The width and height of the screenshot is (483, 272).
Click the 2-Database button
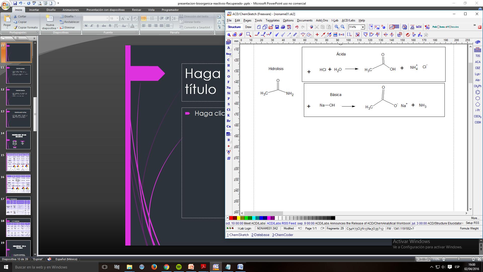[260, 235]
